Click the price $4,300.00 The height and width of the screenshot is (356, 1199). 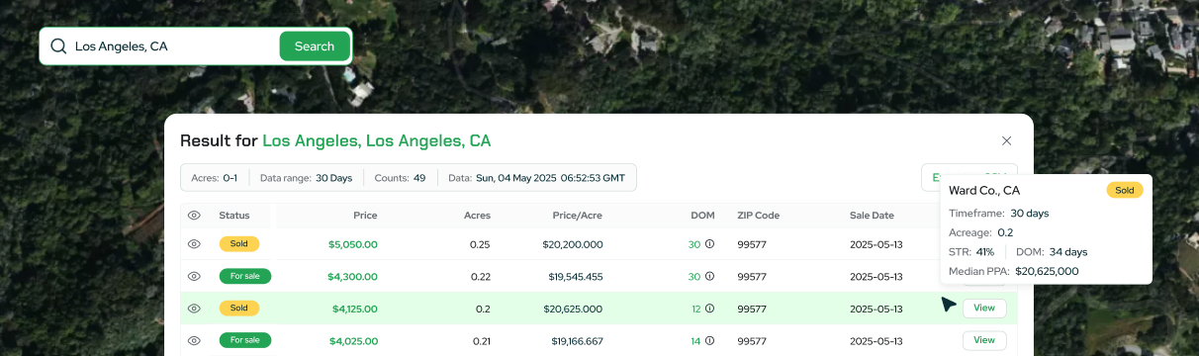point(352,276)
